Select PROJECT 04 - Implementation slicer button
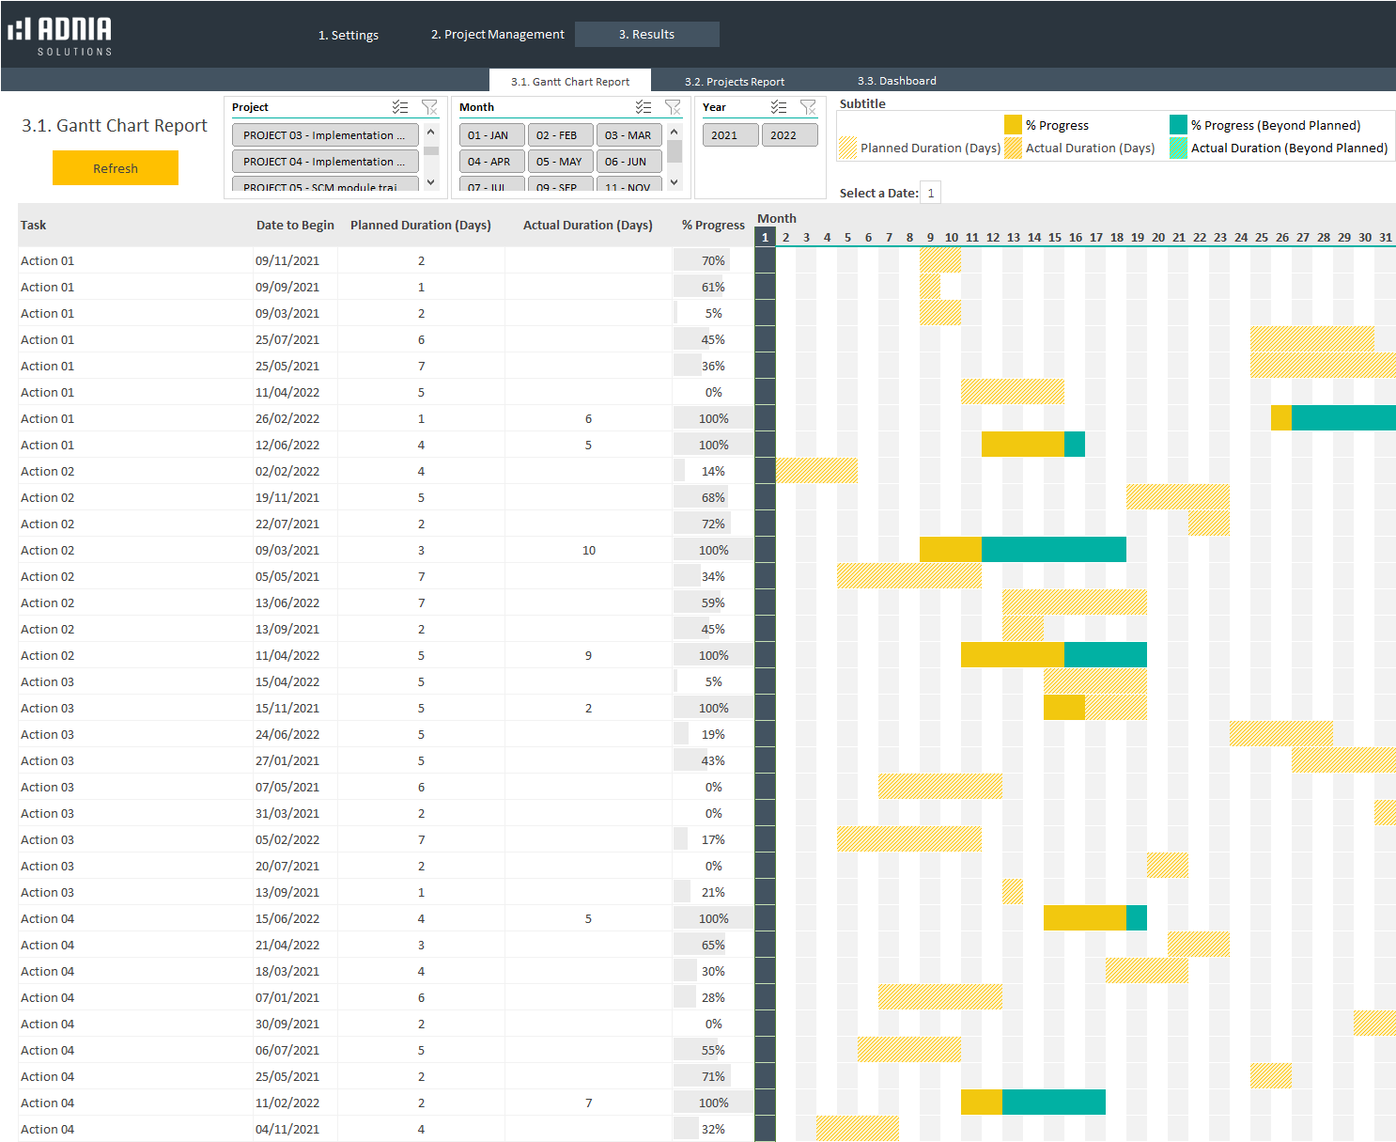The width and height of the screenshot is (1396, 1142). coord(324,162)
